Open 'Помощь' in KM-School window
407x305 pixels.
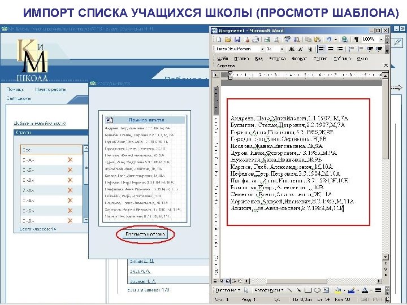tap(16, 89)
